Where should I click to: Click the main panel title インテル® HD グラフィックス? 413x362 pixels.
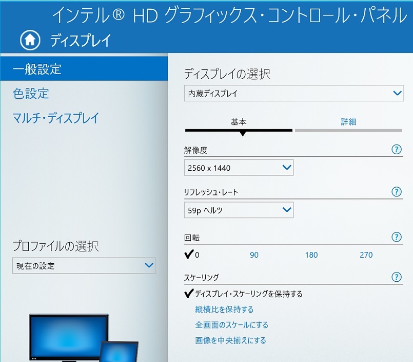[x=229, y=15]
